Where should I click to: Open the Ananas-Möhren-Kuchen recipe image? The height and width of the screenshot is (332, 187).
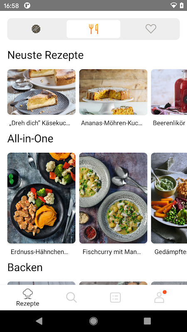(113, 92)
